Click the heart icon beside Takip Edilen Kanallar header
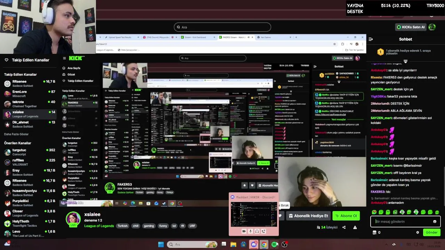 click(6, 60)
